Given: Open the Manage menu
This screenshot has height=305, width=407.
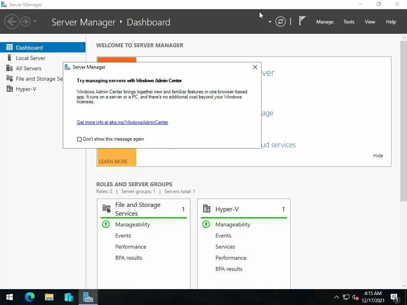Looking at the screenshot, I should (325, 22).
